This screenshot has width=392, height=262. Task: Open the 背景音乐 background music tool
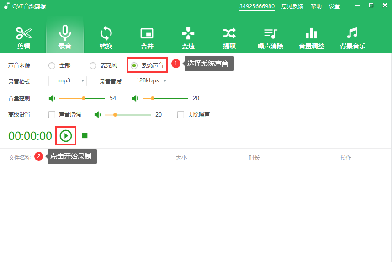click(352, 37)
